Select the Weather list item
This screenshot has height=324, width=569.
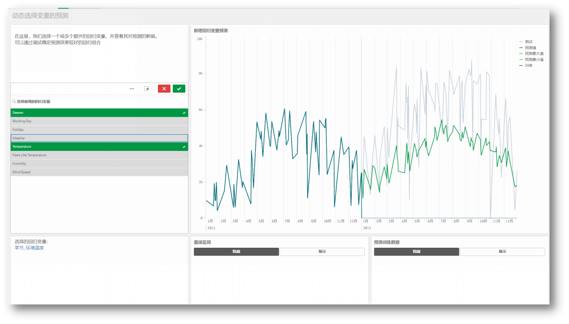pos(99,138)
